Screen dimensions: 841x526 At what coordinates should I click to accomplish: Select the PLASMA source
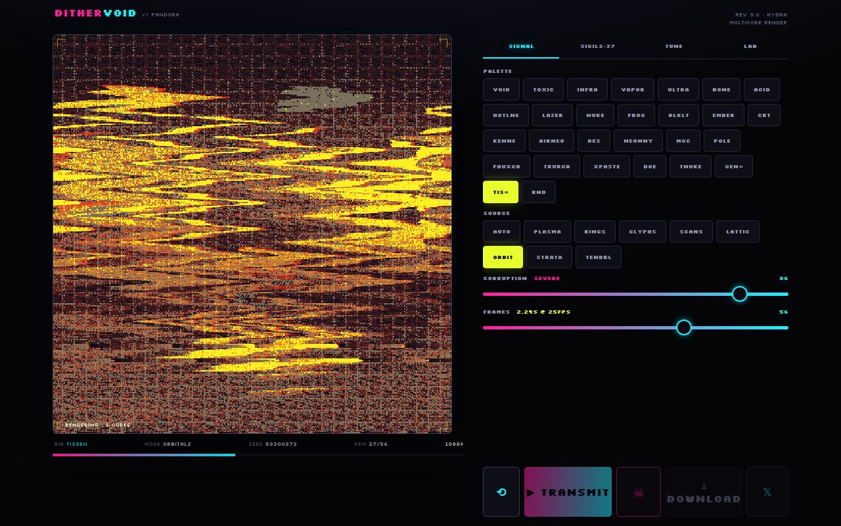pyautogui.click(x=547, y=231)
